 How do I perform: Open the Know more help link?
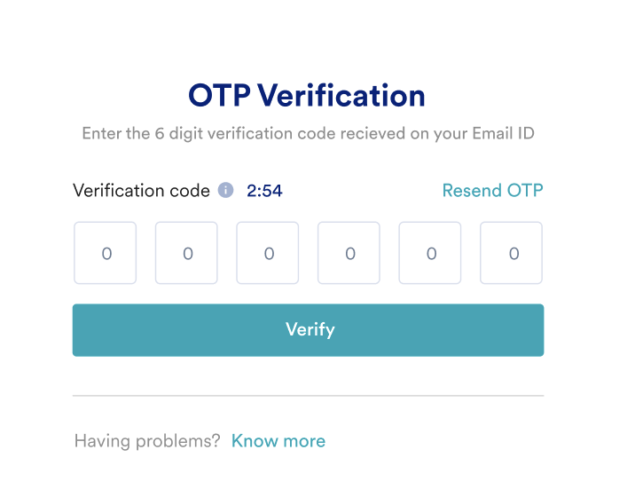tap(278, 441)
